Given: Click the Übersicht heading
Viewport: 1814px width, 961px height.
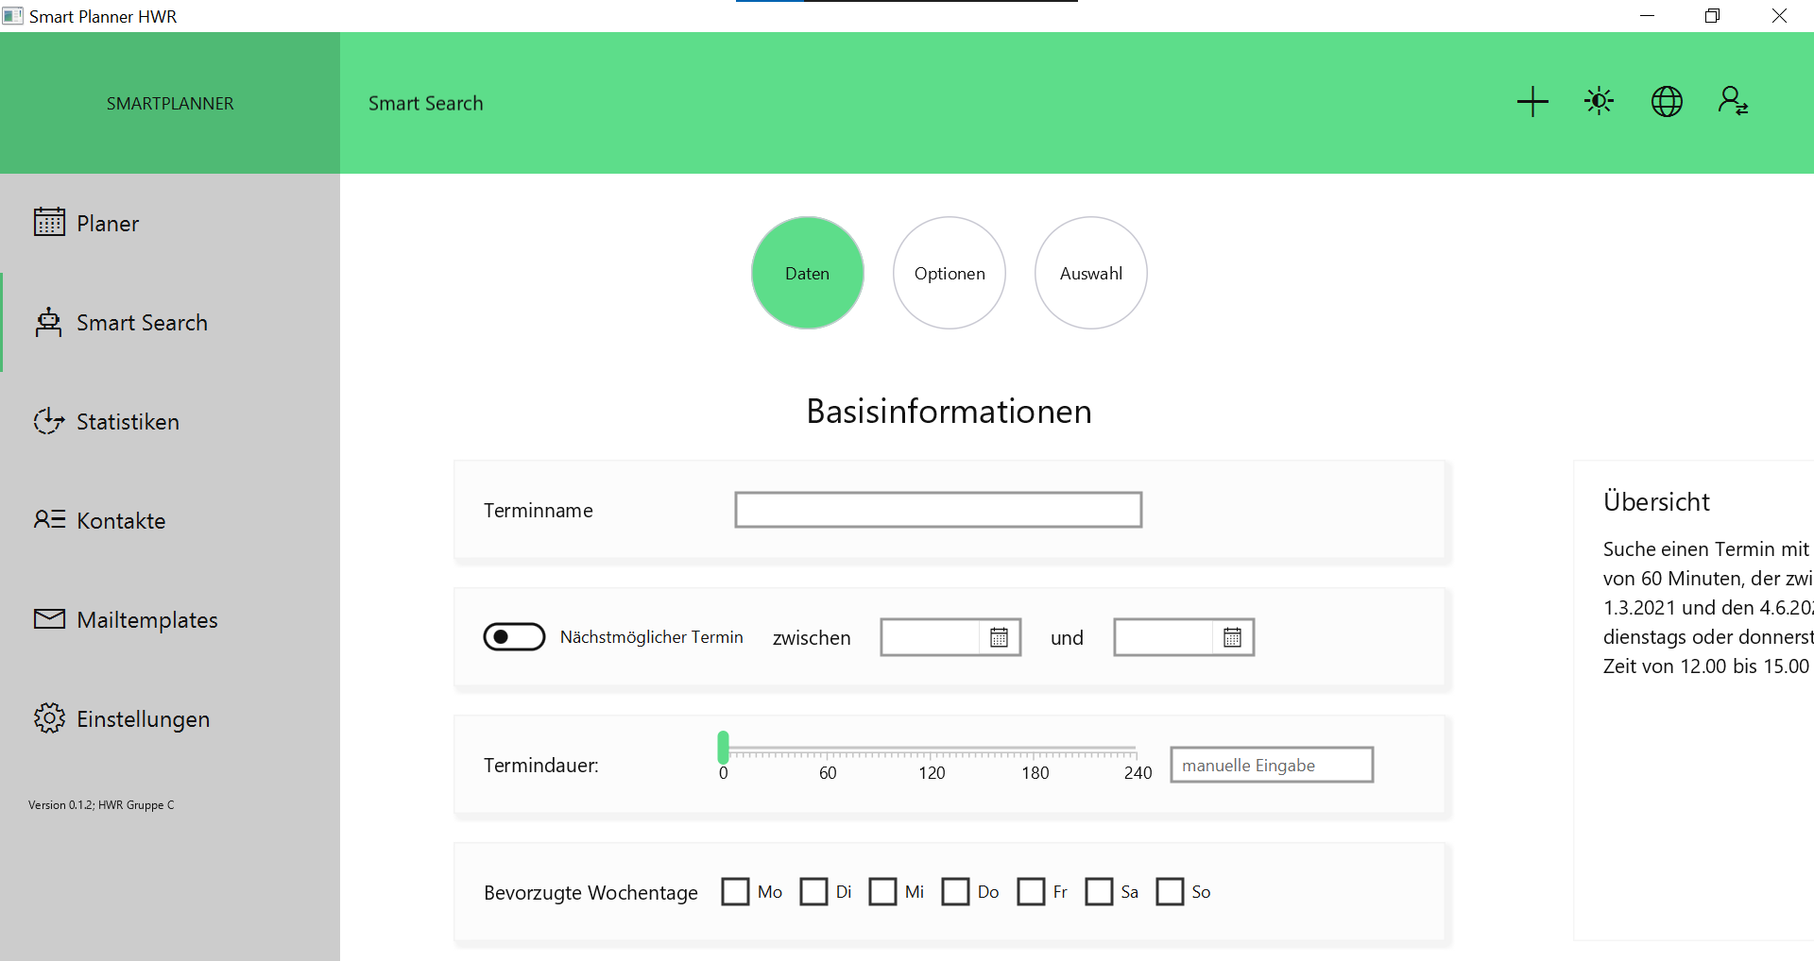Looking at the screenshot, I should 1656,501.
